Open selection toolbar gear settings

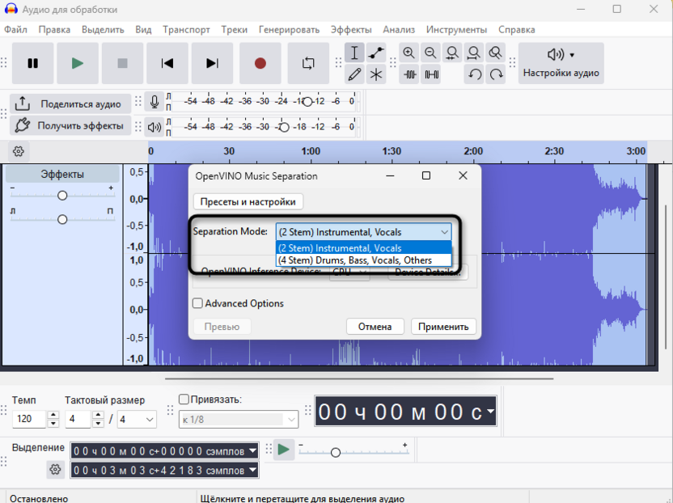55,470
